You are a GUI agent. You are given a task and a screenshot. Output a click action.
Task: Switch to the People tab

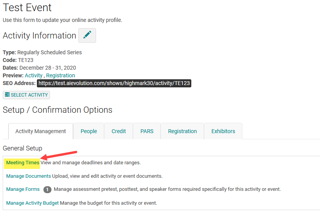89,131
